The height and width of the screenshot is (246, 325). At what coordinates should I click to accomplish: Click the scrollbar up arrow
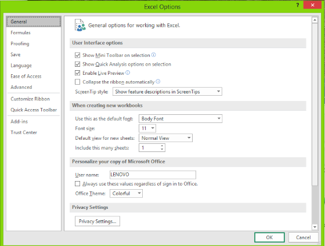pyautogui.click(x=315, y=20)
